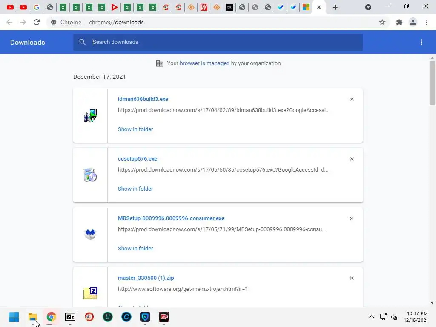Click the organization building icon

(160, 63)
